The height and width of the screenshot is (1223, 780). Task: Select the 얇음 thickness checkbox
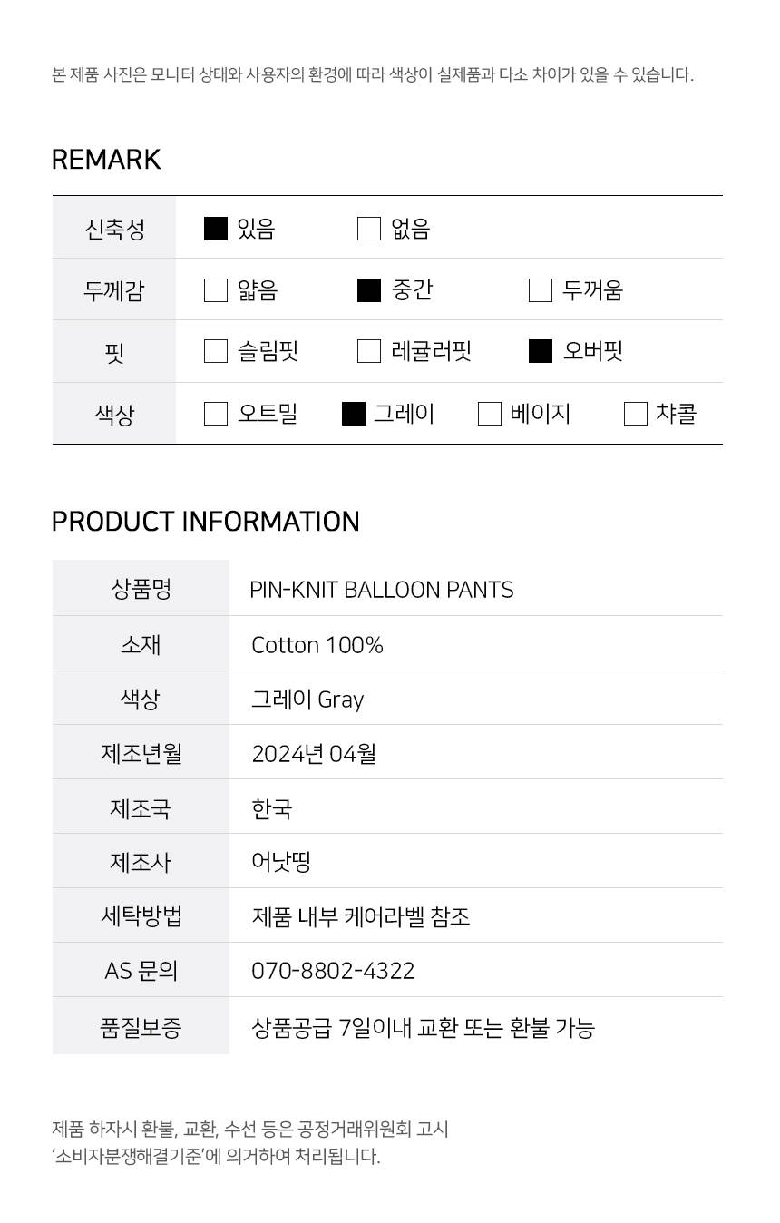(216, 290)
